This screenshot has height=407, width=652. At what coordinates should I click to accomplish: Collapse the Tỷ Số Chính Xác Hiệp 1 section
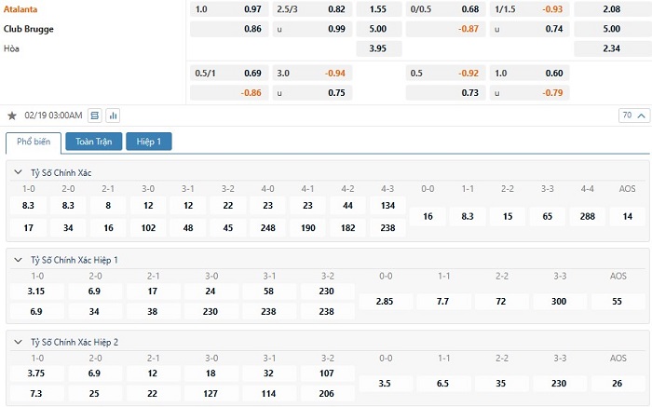(x=18, y=260)
